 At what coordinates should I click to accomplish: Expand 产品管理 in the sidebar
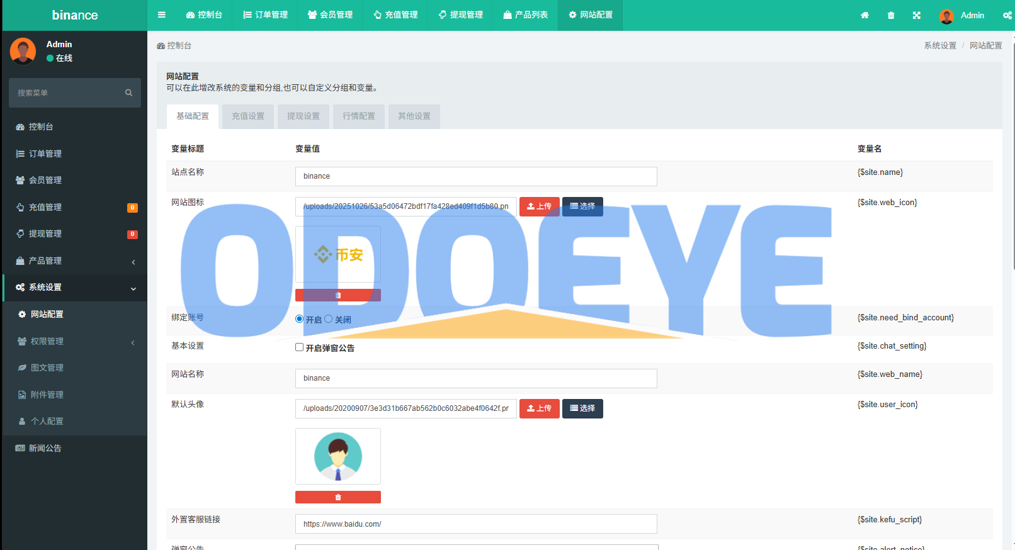click(75, 261)
